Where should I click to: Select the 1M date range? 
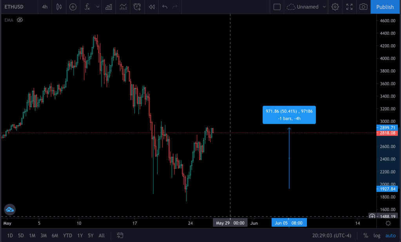coord(32,235)
